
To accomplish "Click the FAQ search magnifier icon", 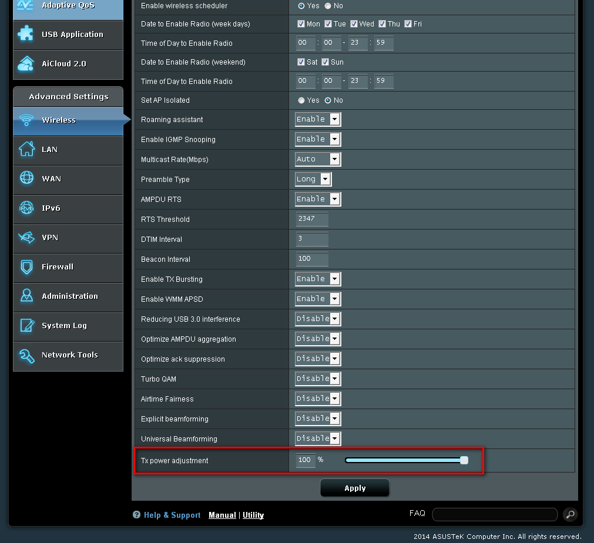I will point(569,515).
